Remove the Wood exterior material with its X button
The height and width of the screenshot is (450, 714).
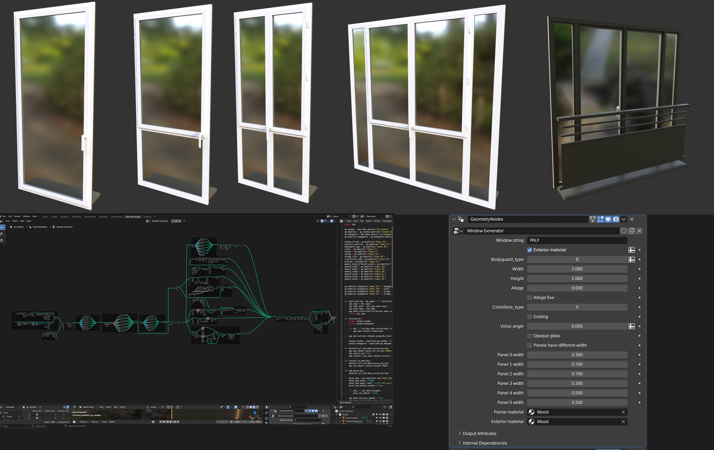pyautogui.click(x=624, y=421)
